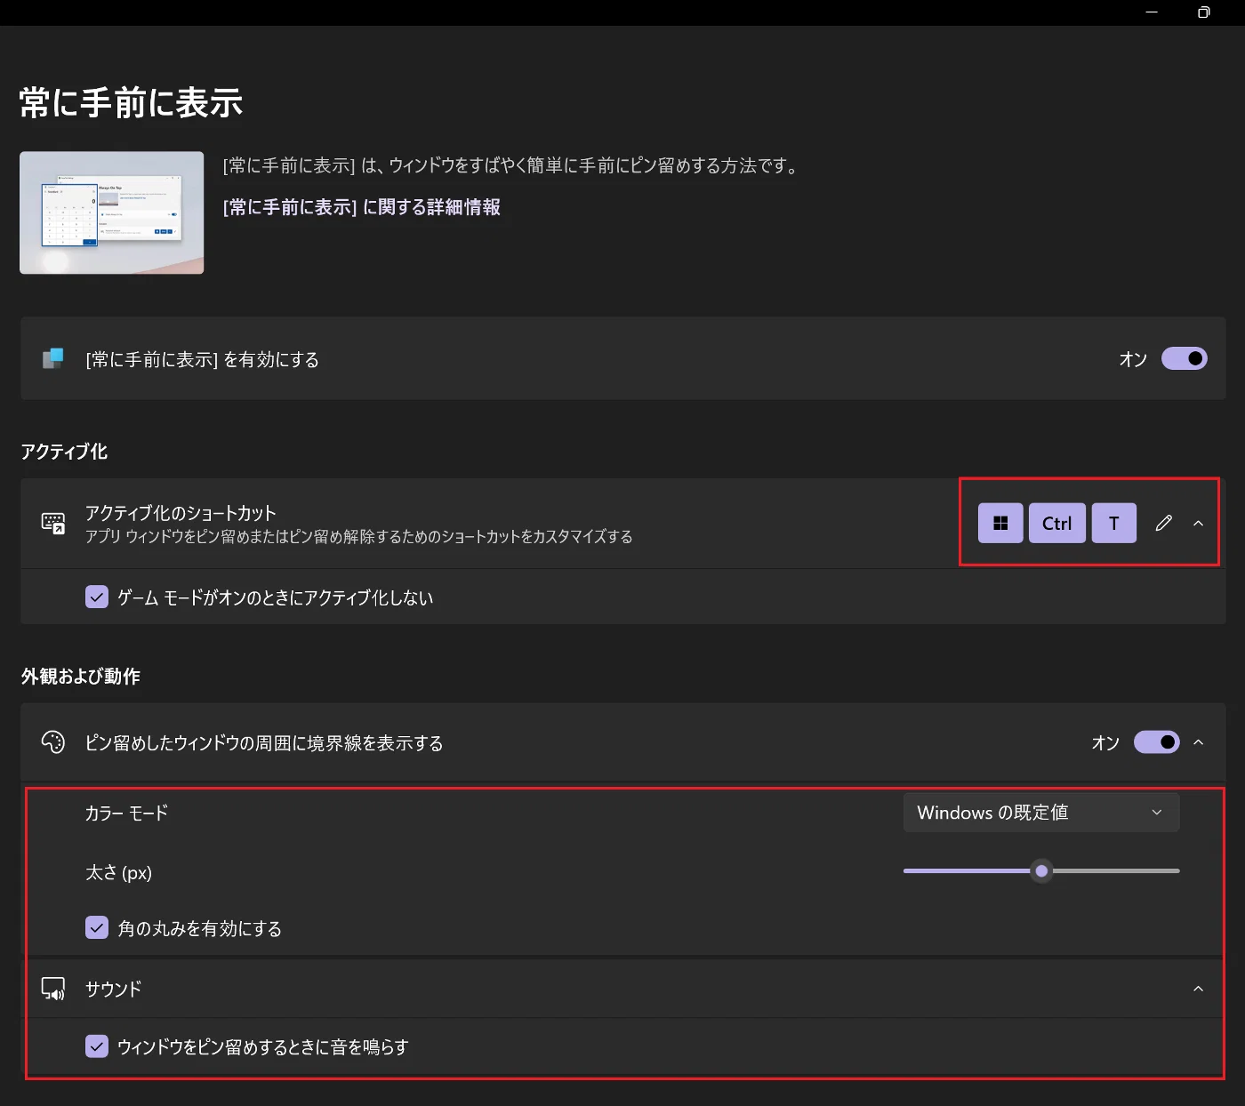Collapse the shortcut settings with the chevron
Screen dimensions: 1245x1106
click(1198, 523)
